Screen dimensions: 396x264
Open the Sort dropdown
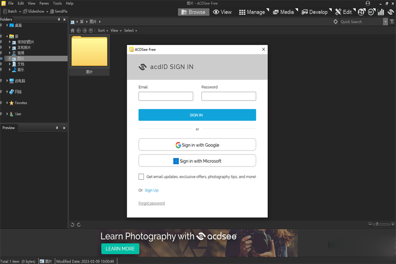(102, 31)
